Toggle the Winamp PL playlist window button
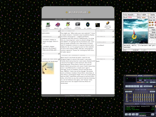 coord(154,82)
